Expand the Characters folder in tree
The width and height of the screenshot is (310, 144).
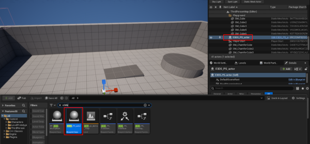[6, 122]
